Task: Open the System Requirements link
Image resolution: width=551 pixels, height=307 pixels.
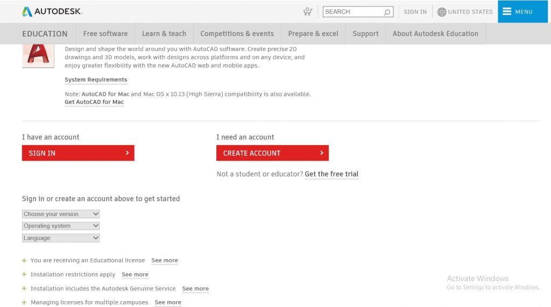Action: click(x=96, y=80)
